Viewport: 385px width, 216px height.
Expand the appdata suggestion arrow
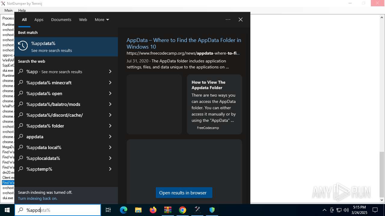click(x=110, y=136)
